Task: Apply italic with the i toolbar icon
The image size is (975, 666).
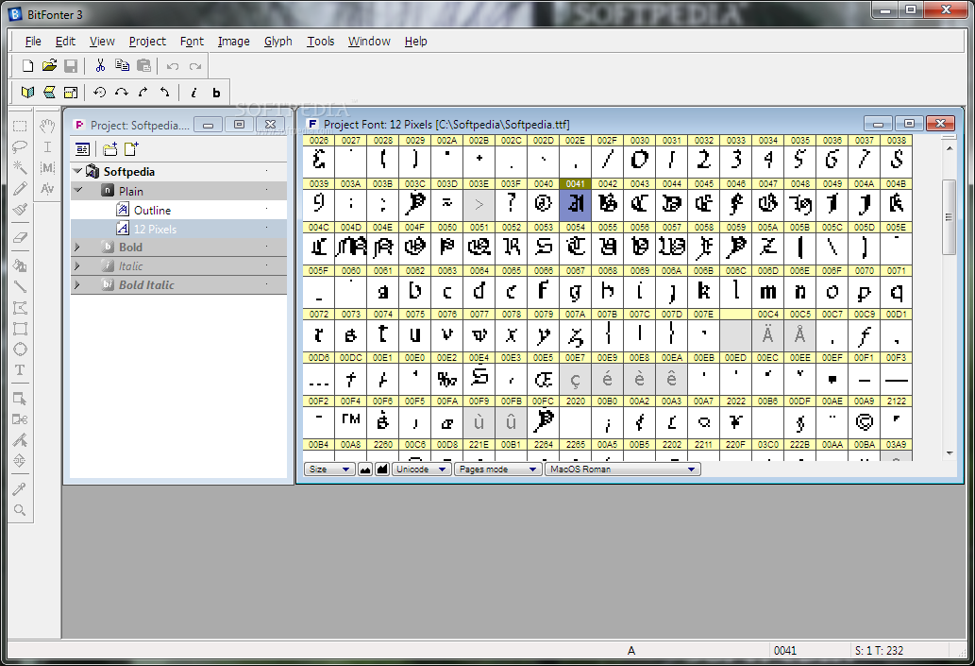Action: click(194, 93)
